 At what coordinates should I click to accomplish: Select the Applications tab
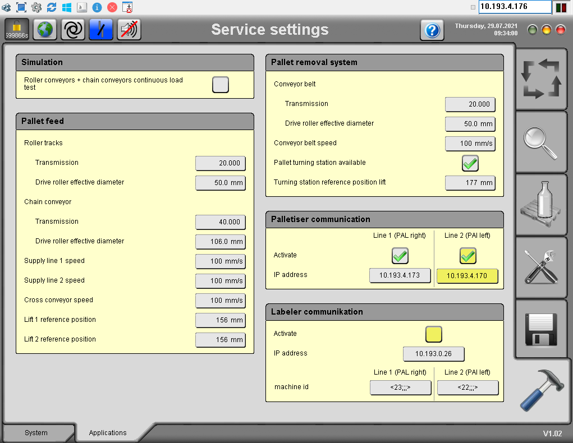pyautogui.click(x=108, y=433)
